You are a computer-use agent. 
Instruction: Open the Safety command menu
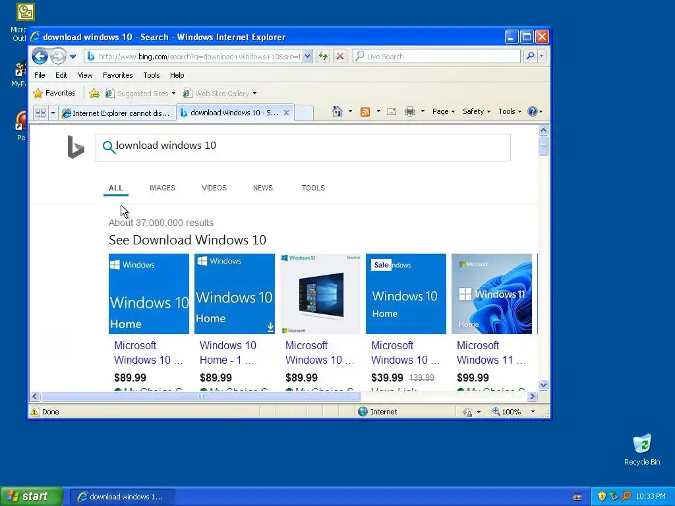tap(476, 111)
